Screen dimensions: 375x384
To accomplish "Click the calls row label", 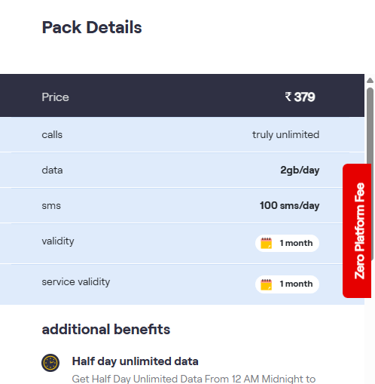I will [52, 135].
